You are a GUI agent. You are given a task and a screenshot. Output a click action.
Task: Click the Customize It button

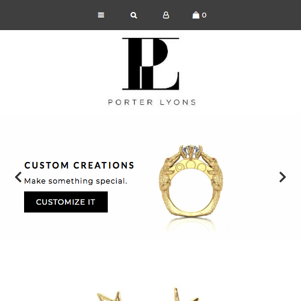click(66, 202)
